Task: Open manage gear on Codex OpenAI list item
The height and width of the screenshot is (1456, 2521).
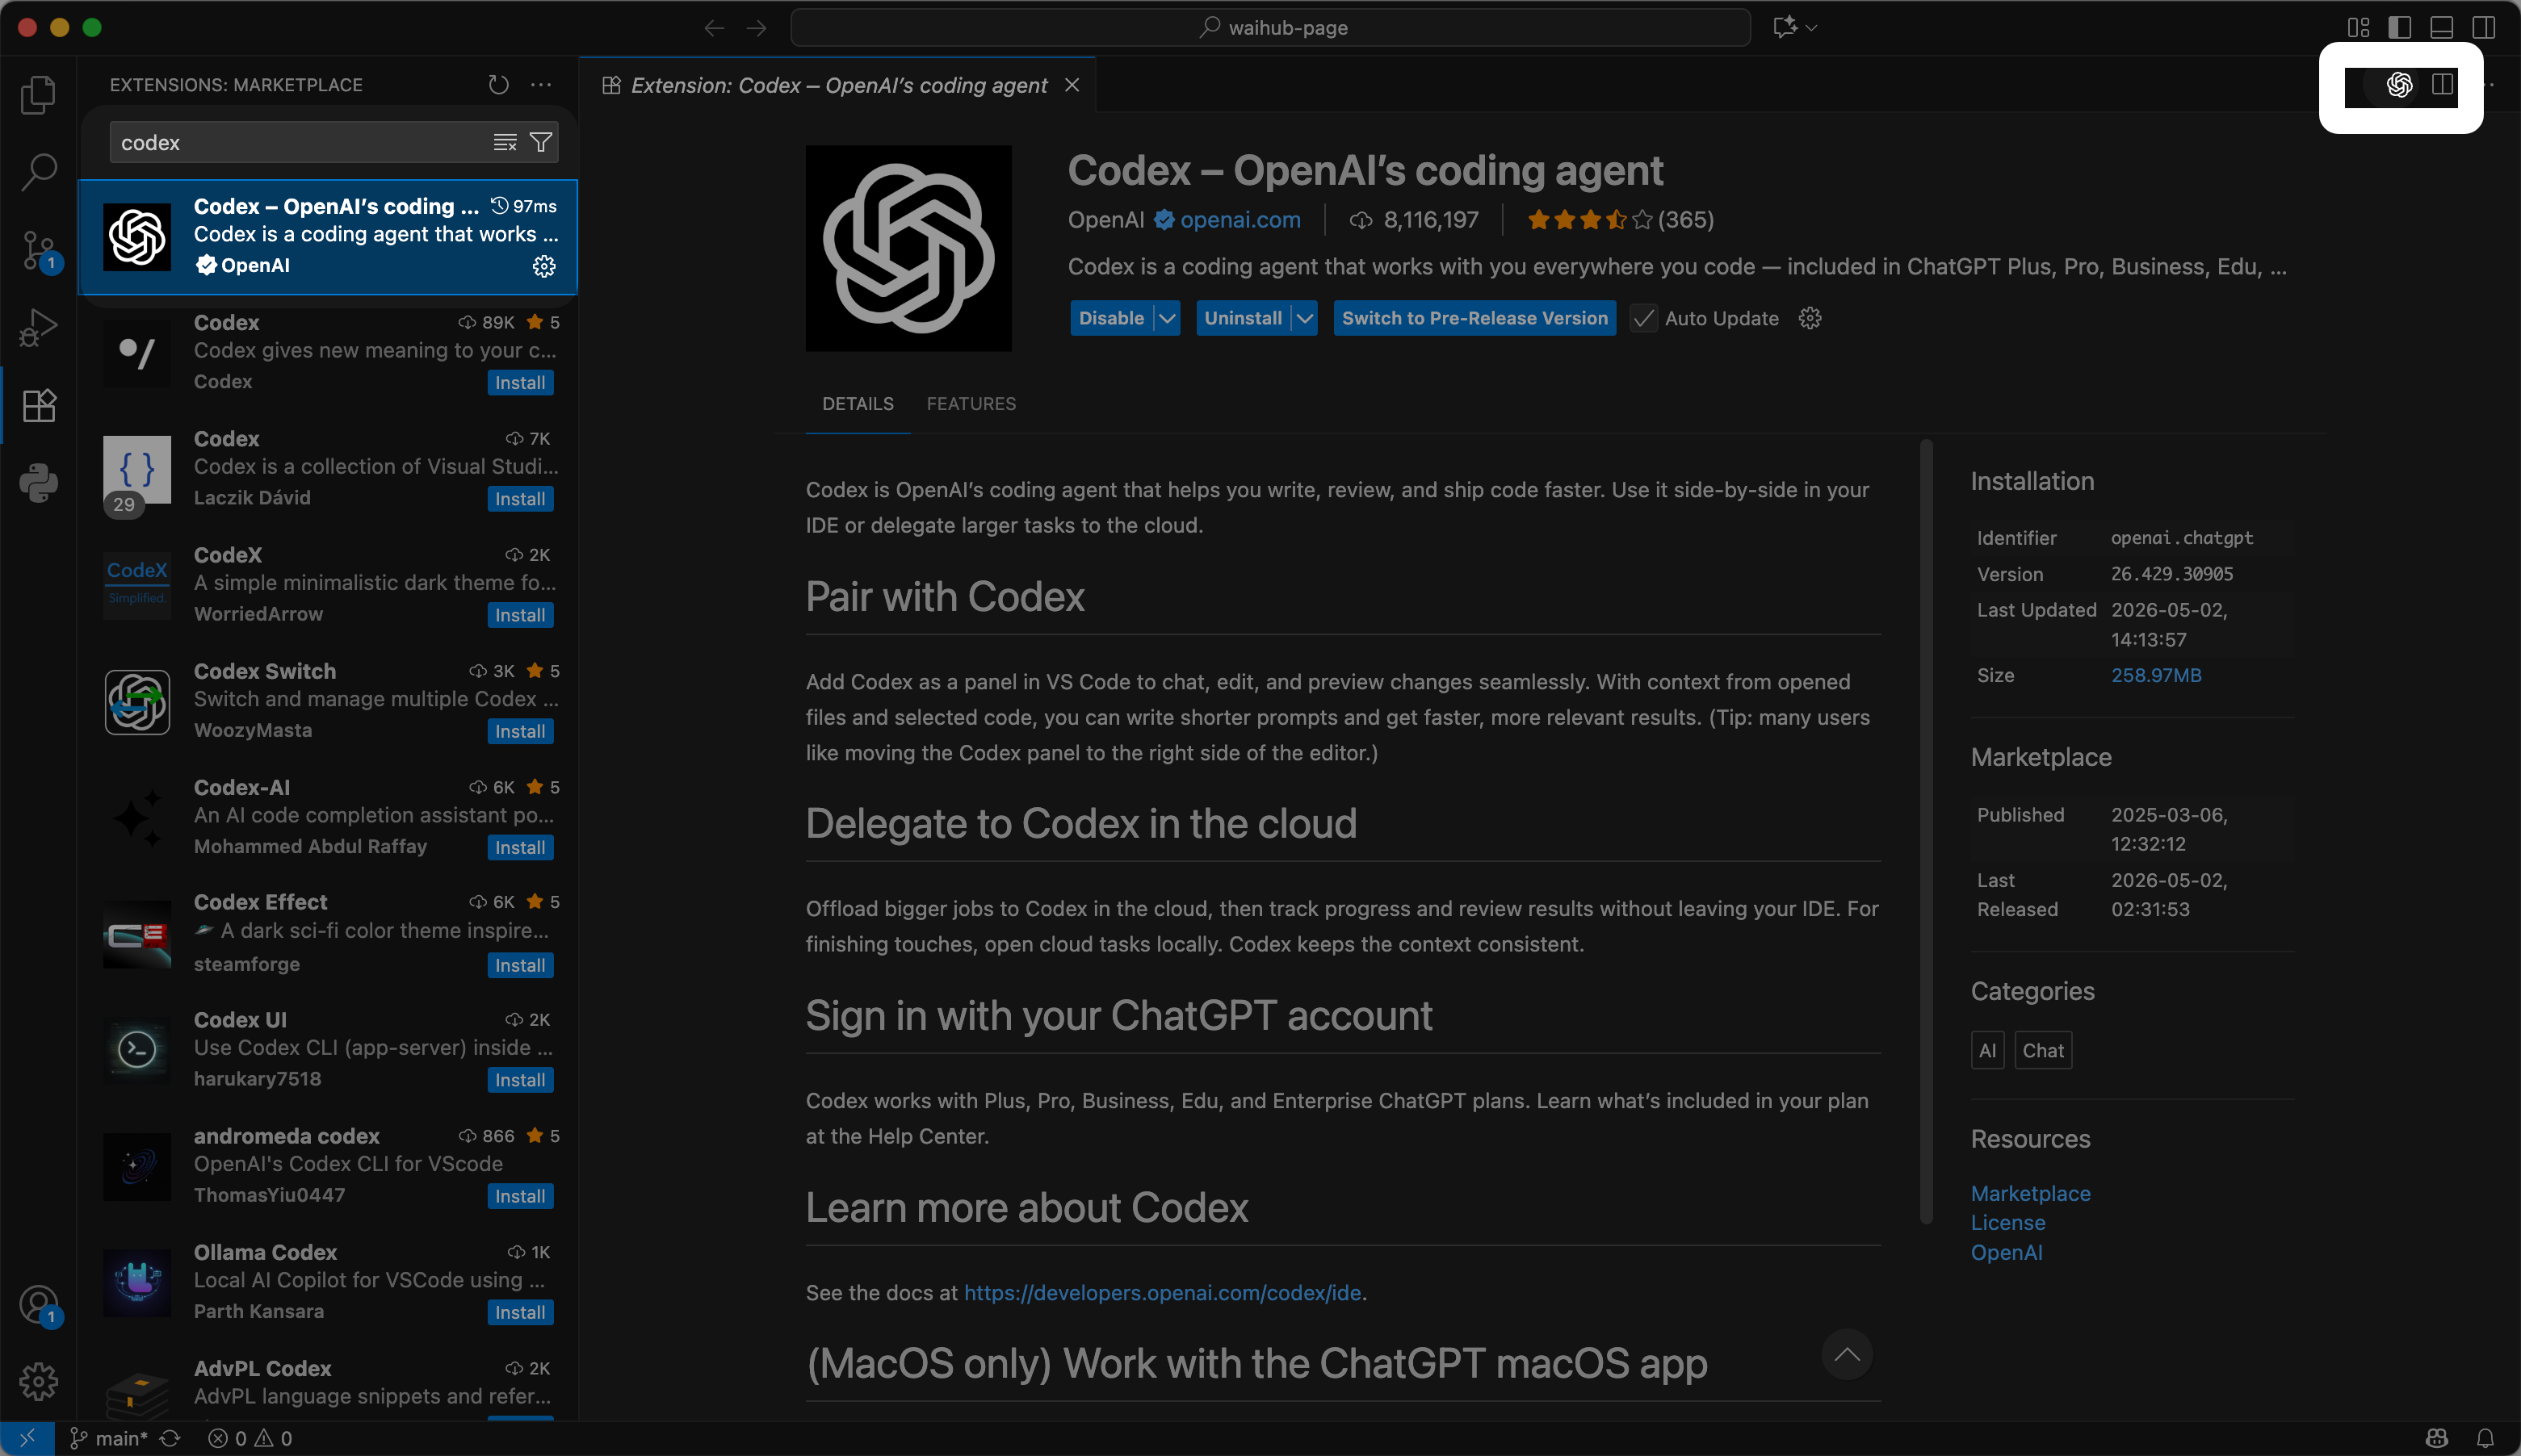Action: pyautogui.click(x=543, y=265)
